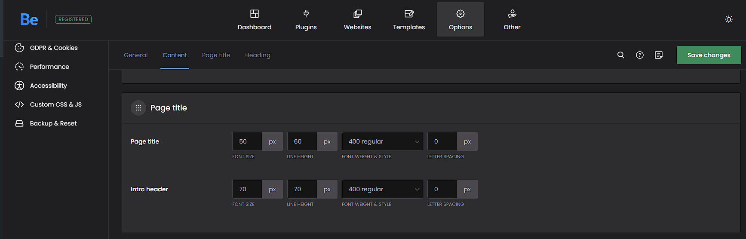
Task: Open Backup & Reset in sidebar
Action: [x=53, y=123]
